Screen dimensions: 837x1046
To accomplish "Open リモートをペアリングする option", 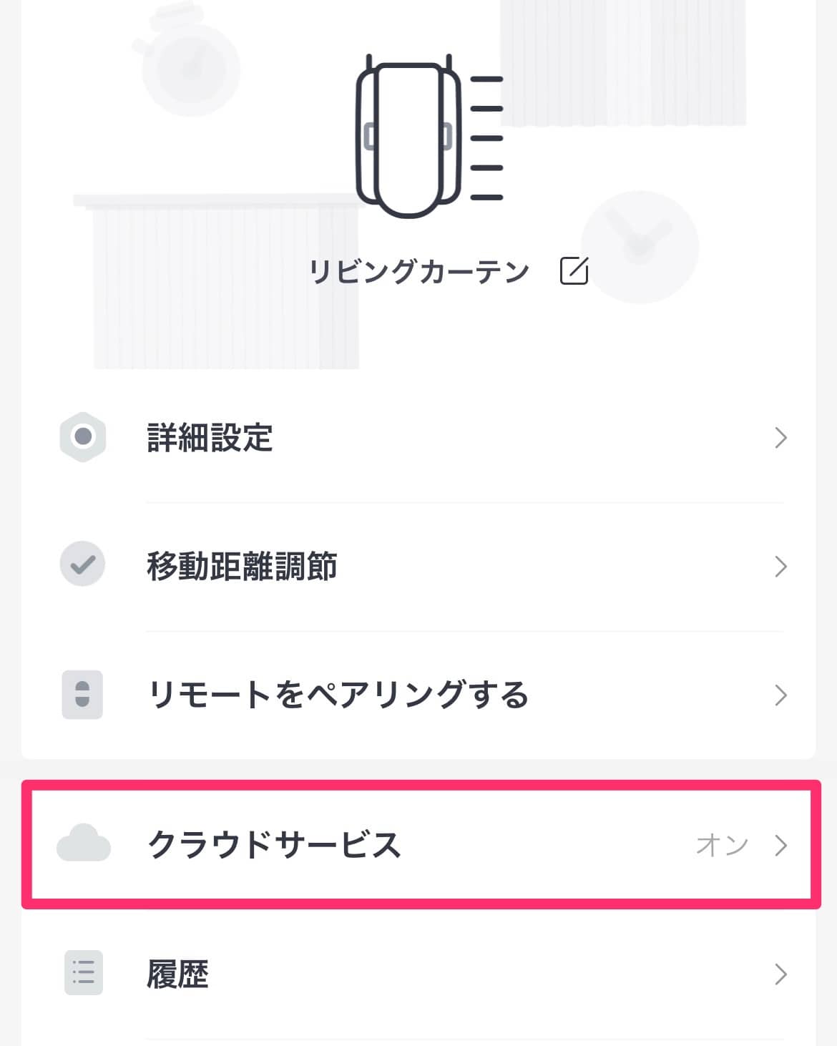I will (x=418, y=695).
